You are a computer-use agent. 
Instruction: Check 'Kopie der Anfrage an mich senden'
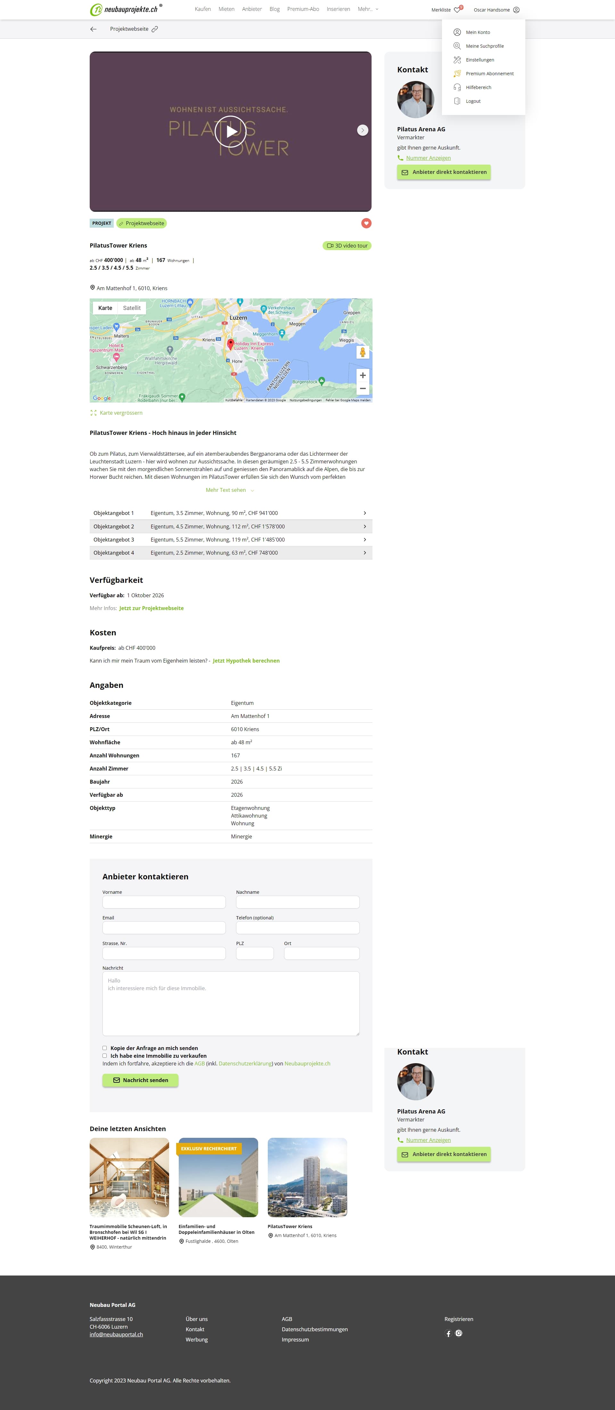(x=105, y=1048)
